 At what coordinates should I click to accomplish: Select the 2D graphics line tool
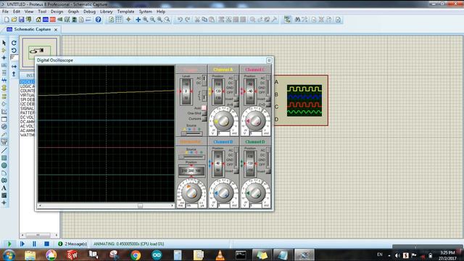[x=4, y=150]
